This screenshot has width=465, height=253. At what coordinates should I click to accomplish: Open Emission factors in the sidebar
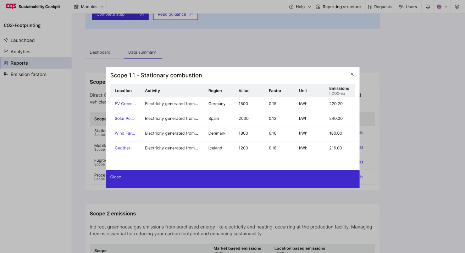click(28, 75)
